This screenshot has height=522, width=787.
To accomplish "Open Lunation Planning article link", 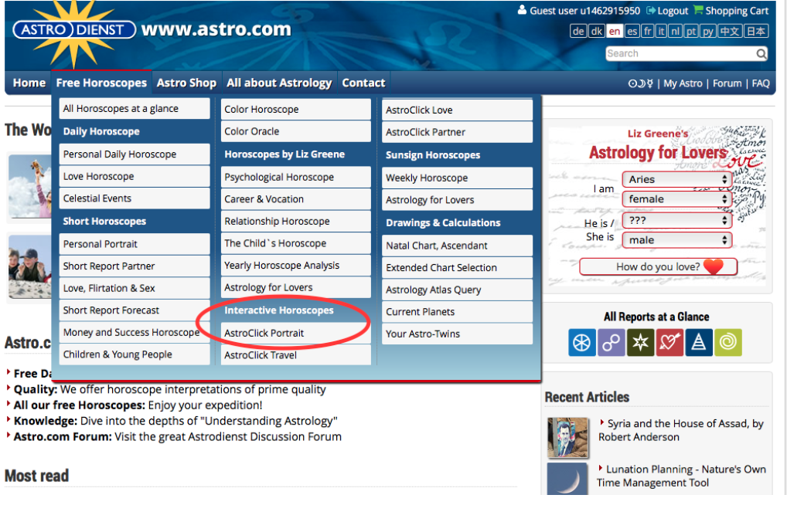I will tap(682, 476).
